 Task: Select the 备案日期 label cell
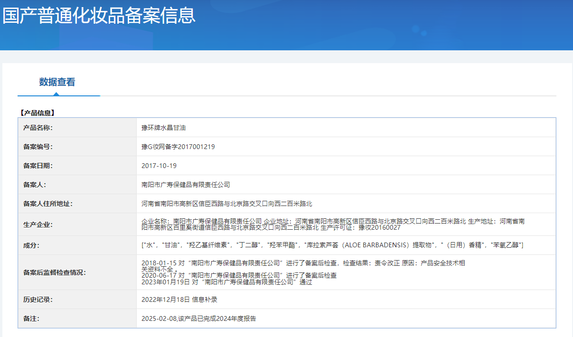[x=38, y=166]
